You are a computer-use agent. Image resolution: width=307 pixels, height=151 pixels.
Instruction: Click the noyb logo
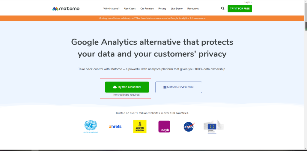point(164,126)
